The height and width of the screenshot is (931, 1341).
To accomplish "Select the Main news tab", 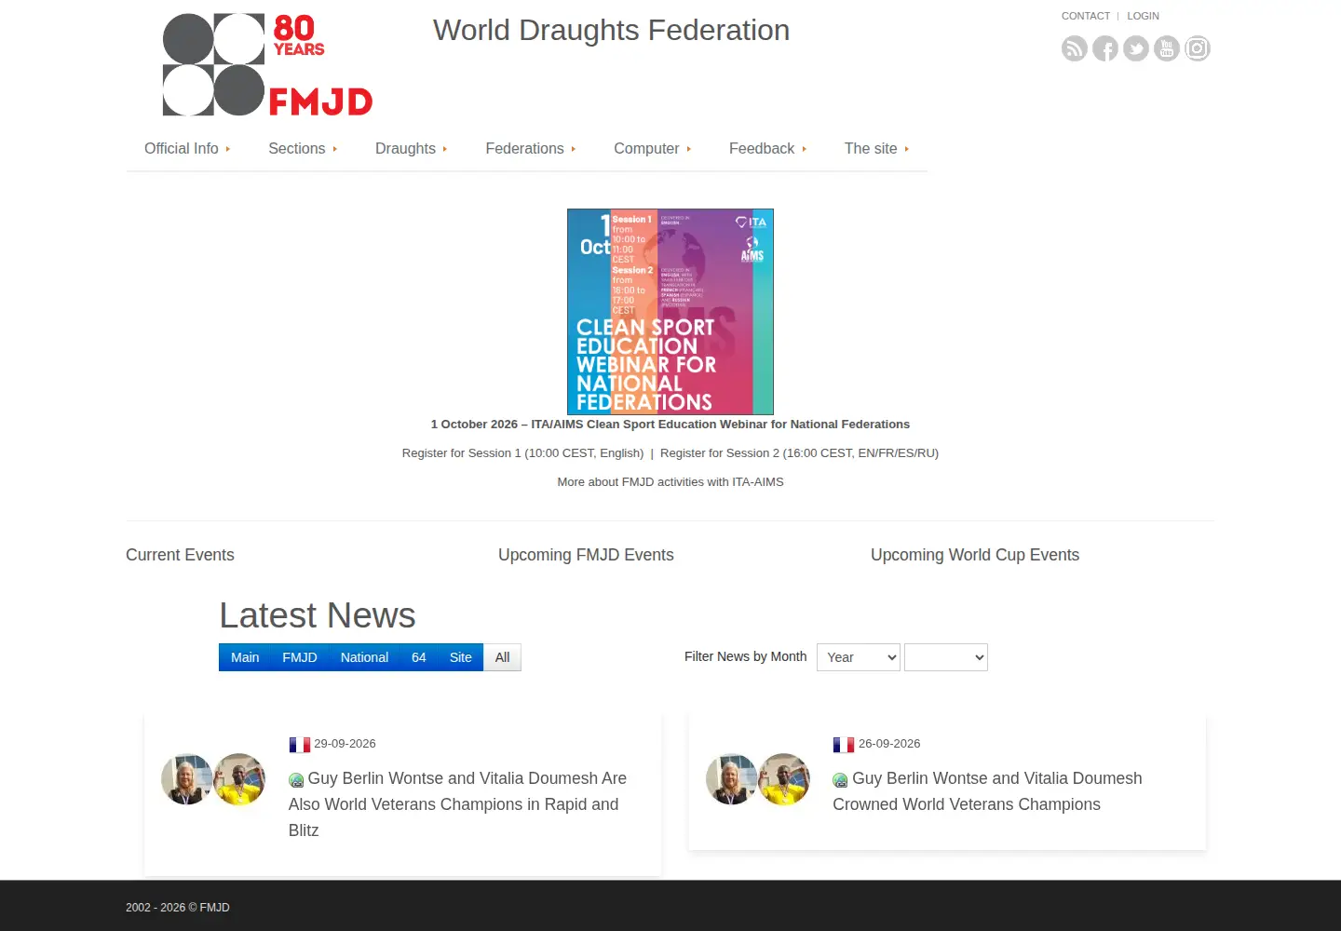I will pyautogui.click(x=245, y=657).
